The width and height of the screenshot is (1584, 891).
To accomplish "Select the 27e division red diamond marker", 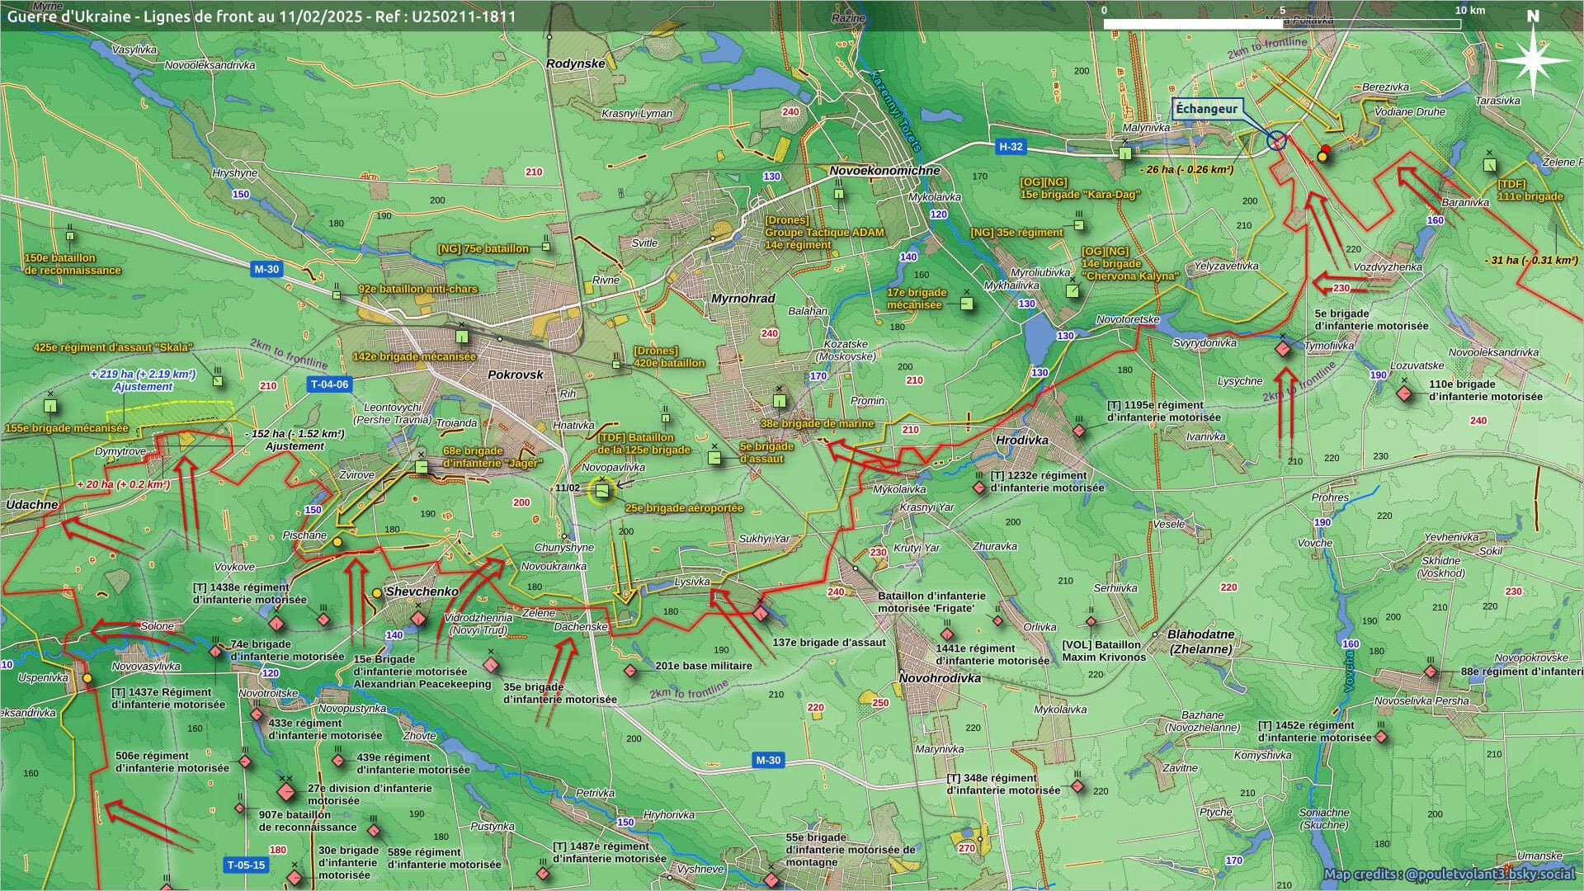I will [285, 793].
